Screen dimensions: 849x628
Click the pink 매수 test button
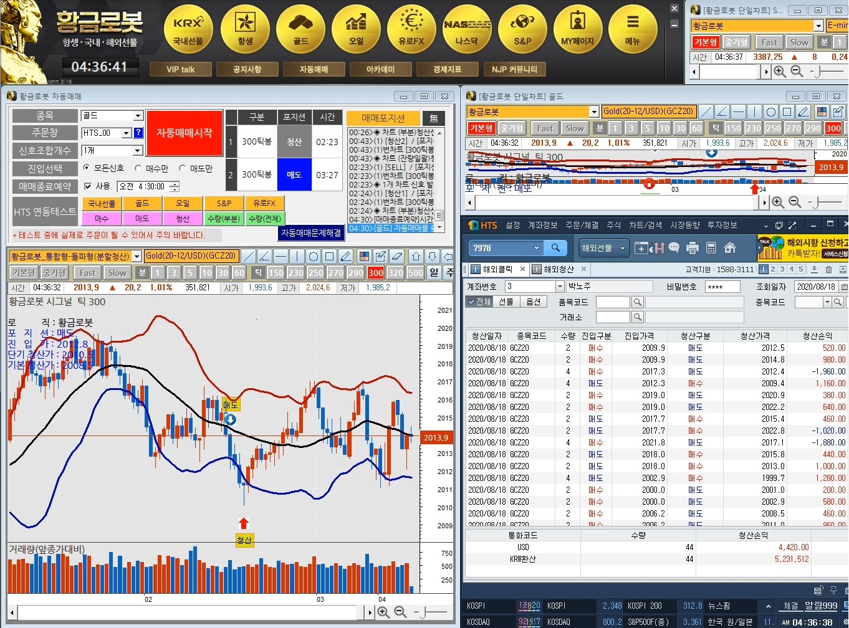102,219
